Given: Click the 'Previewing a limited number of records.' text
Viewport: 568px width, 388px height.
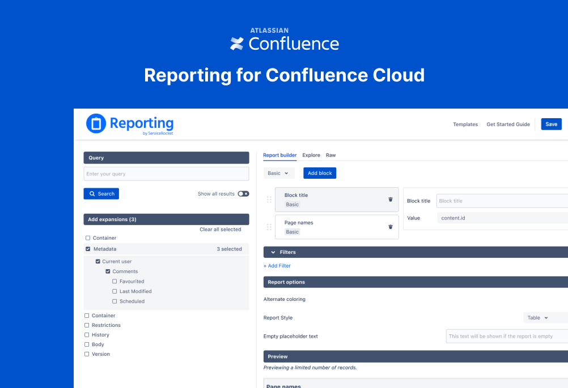Looking at the screenshot, I should 310,368.
